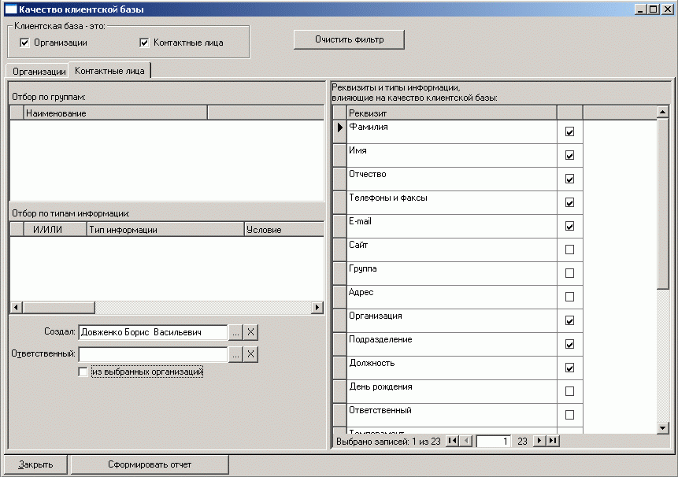
Task: Toggle the Контактные лица client base checkbox
Action: pos(144,43)
